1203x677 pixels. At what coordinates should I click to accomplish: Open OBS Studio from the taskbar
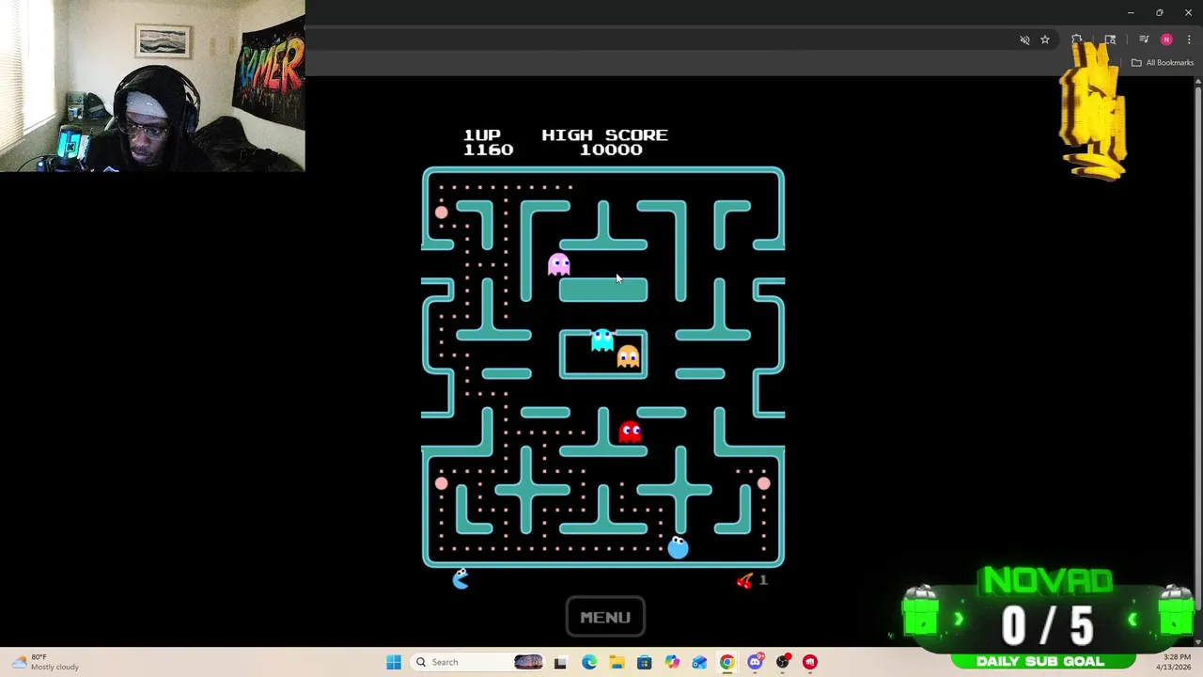click(783, 662)
